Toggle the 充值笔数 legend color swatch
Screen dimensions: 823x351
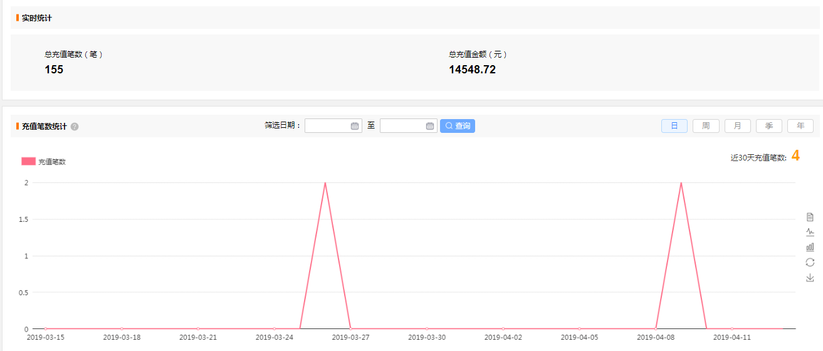coord(28,161)
